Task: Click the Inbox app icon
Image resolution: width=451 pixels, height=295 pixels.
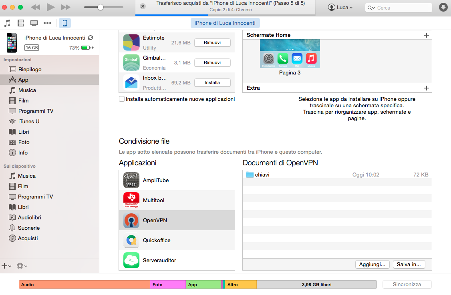Action: [x=131, y=82]
